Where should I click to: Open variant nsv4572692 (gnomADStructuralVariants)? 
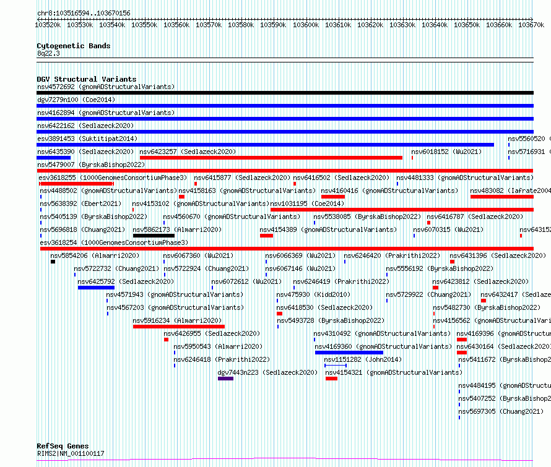[x=106, y=87]
